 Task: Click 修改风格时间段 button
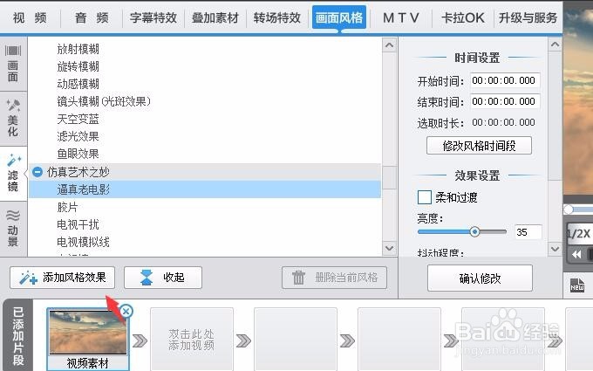coord(479,146)
